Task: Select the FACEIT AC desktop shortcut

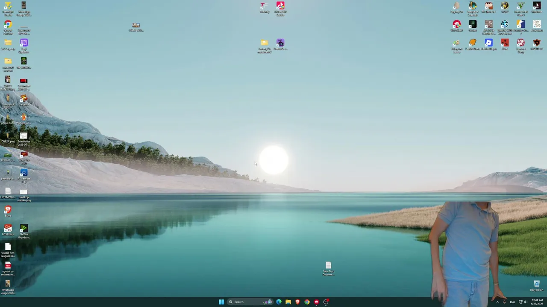Action: (x=537, y=45)
